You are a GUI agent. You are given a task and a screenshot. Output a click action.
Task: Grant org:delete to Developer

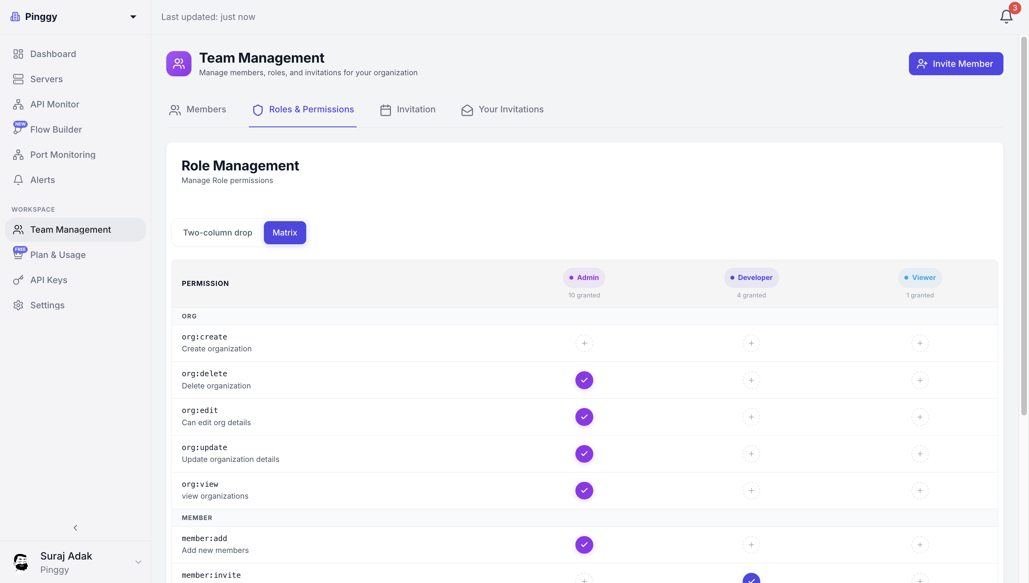click(751, 380)
